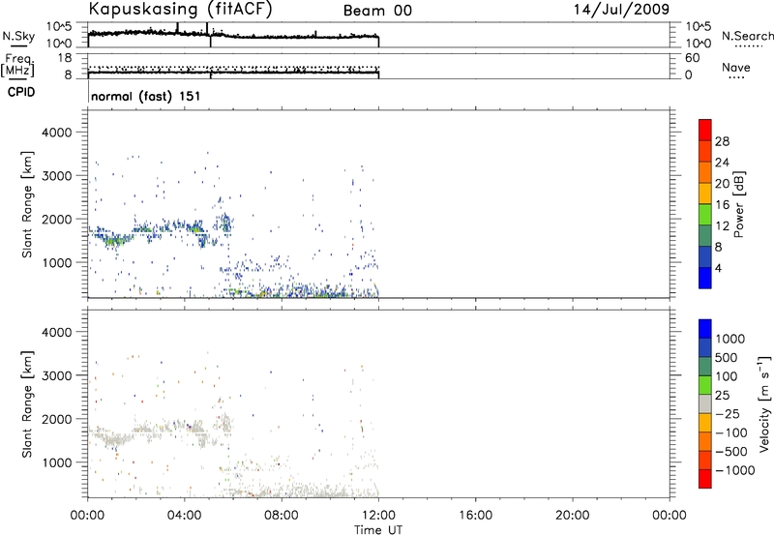Click the 'N.Search' legend label
The image size is (774, 536).
point(748,36)
